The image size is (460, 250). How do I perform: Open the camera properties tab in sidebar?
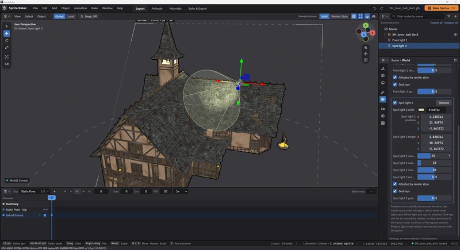pyautogui.click(x=383, y=109)
